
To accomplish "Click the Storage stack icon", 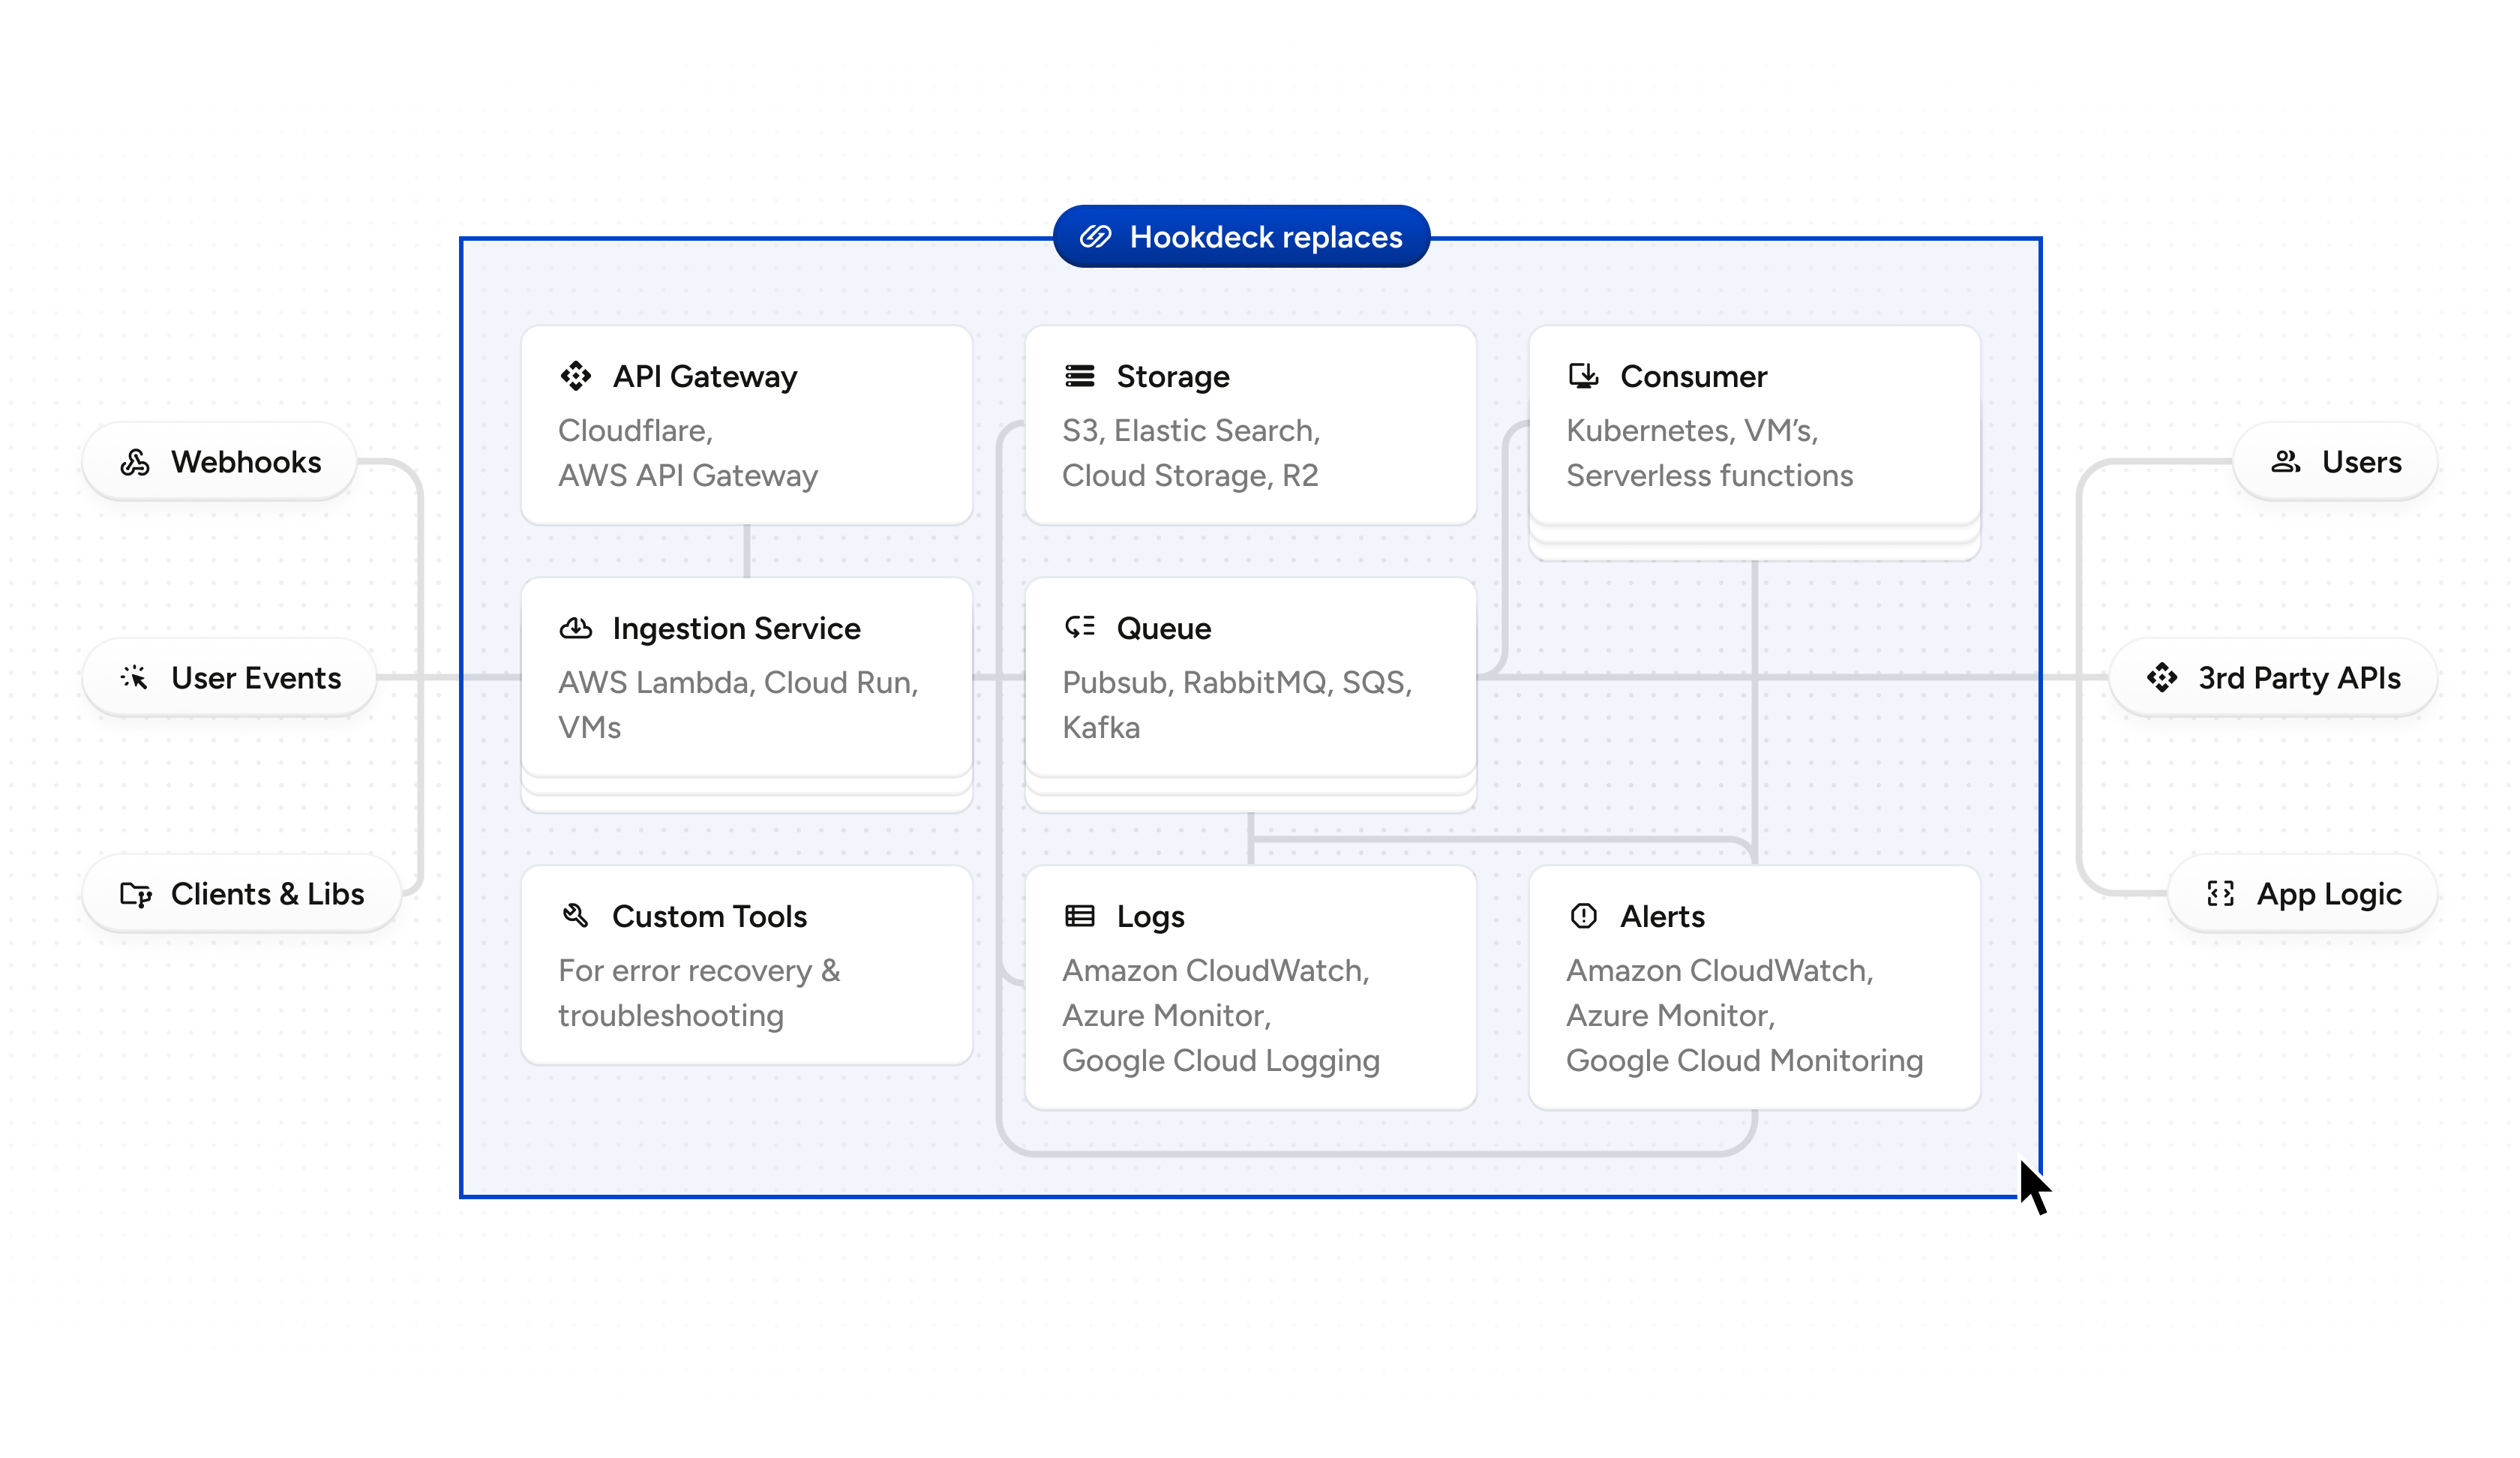I will 1079,376.
